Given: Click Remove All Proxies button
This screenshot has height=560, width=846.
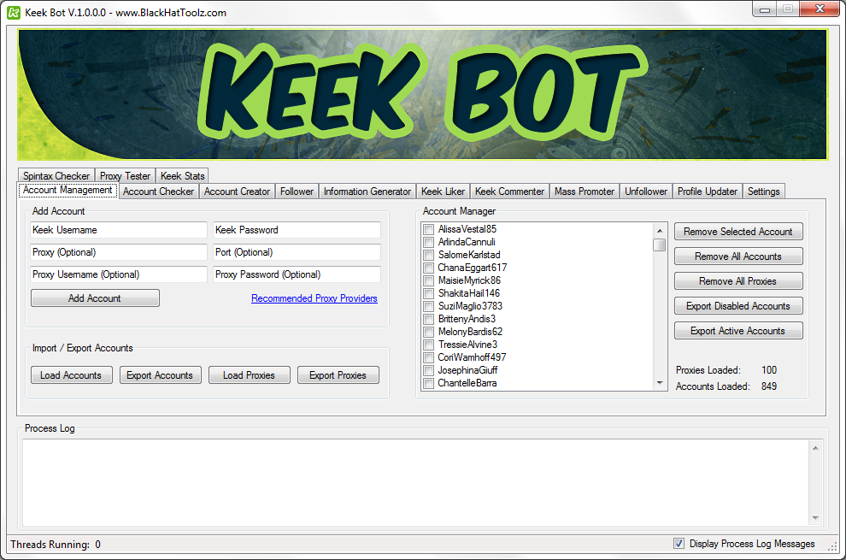Looking at the screenshot, I should pos(738,281).
